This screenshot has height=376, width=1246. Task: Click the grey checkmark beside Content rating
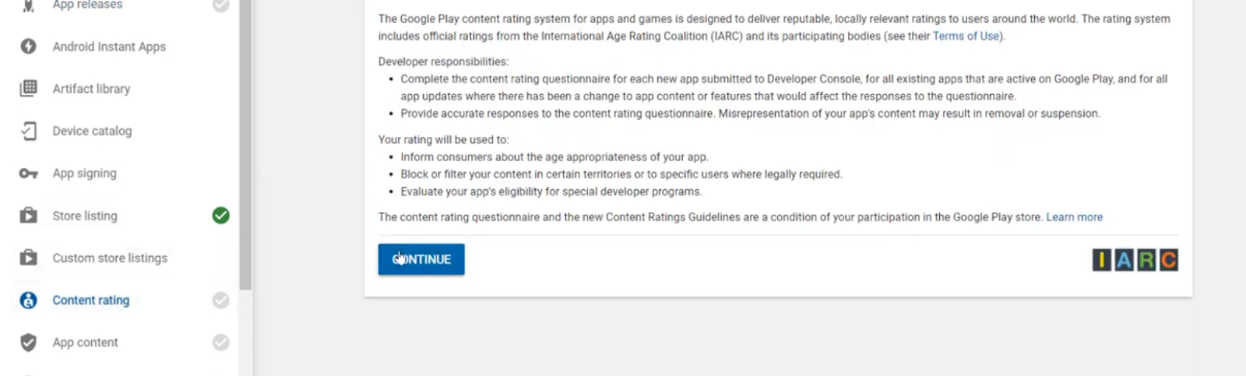coord(221,300)
